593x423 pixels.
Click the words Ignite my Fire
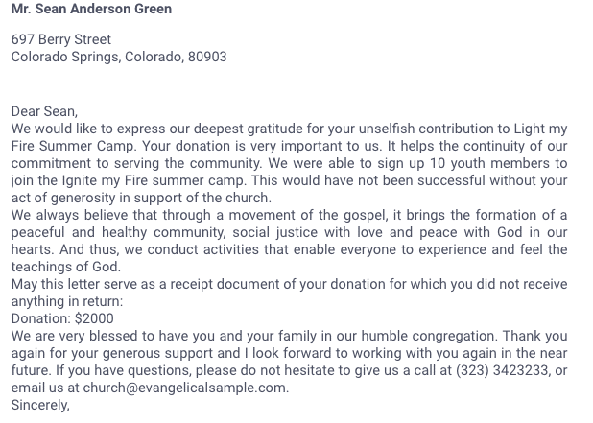click(113, 180)
